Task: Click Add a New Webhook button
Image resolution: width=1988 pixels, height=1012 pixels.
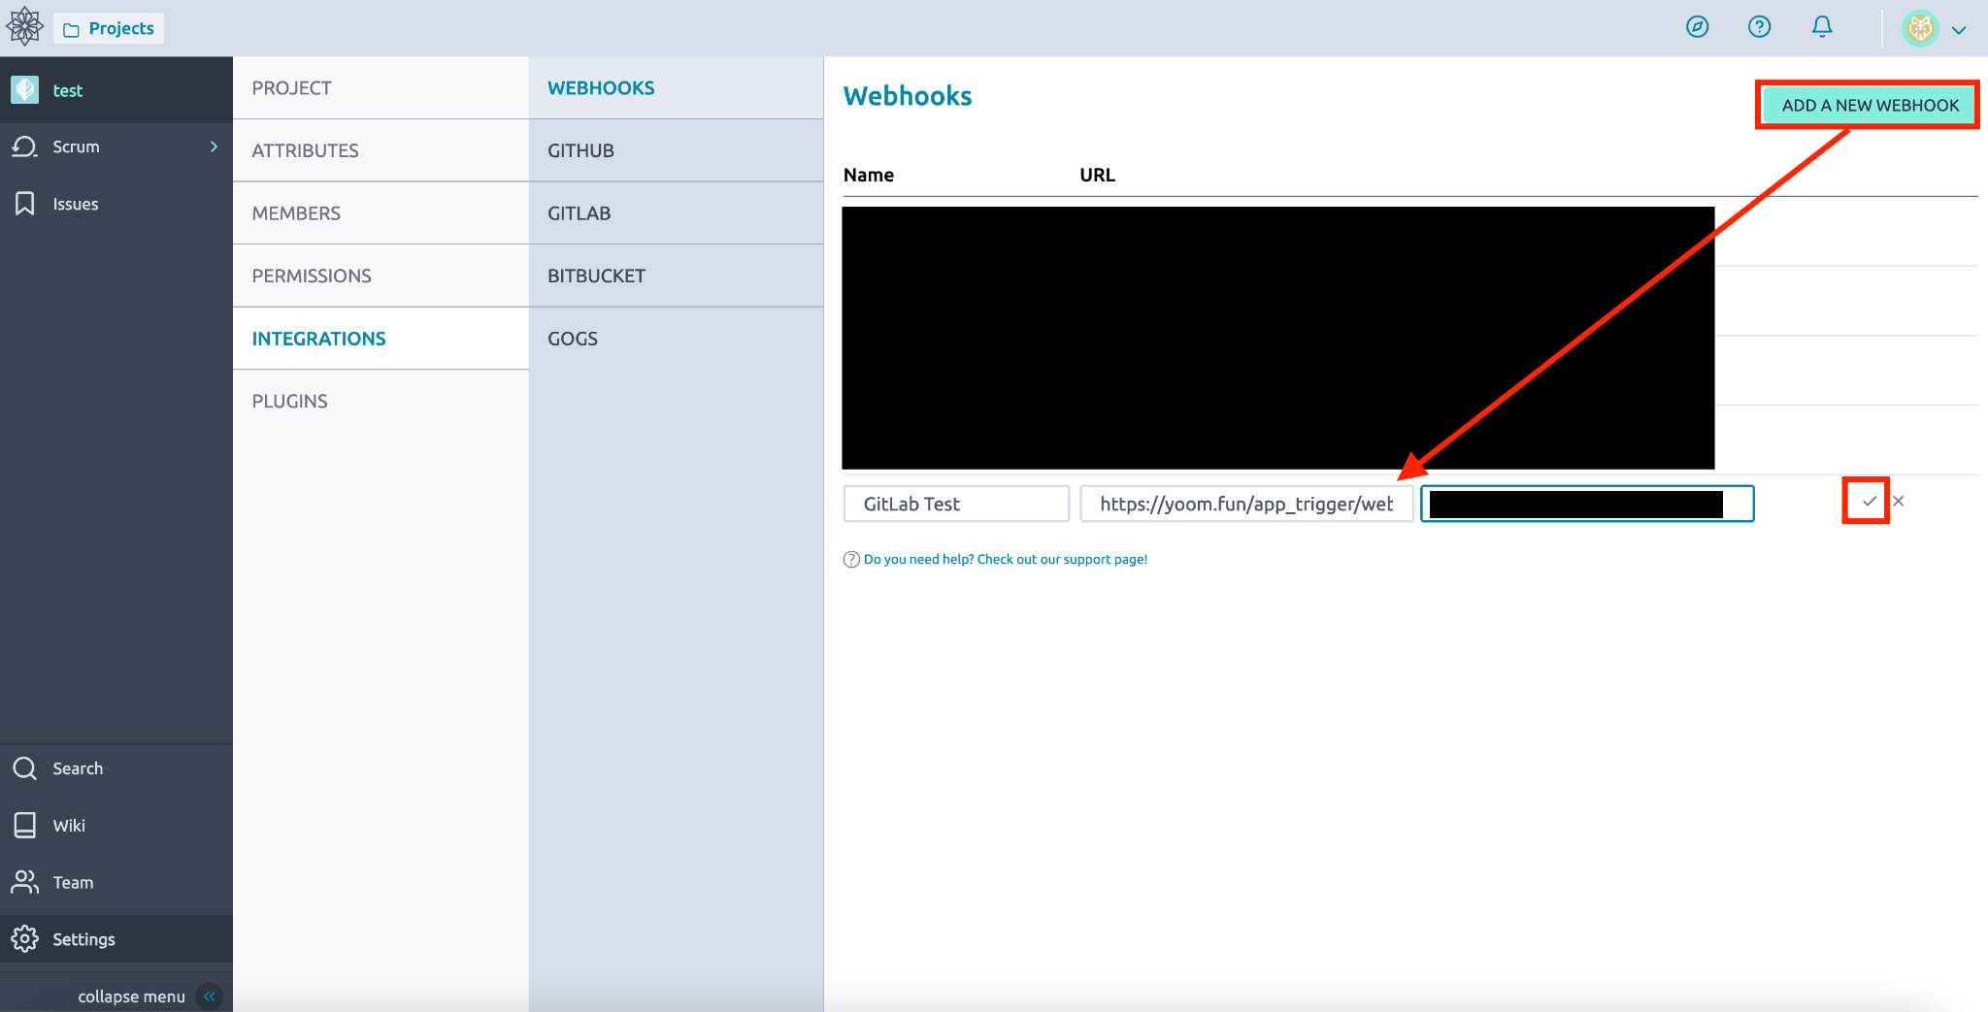Action: (x=1870, y=105)
